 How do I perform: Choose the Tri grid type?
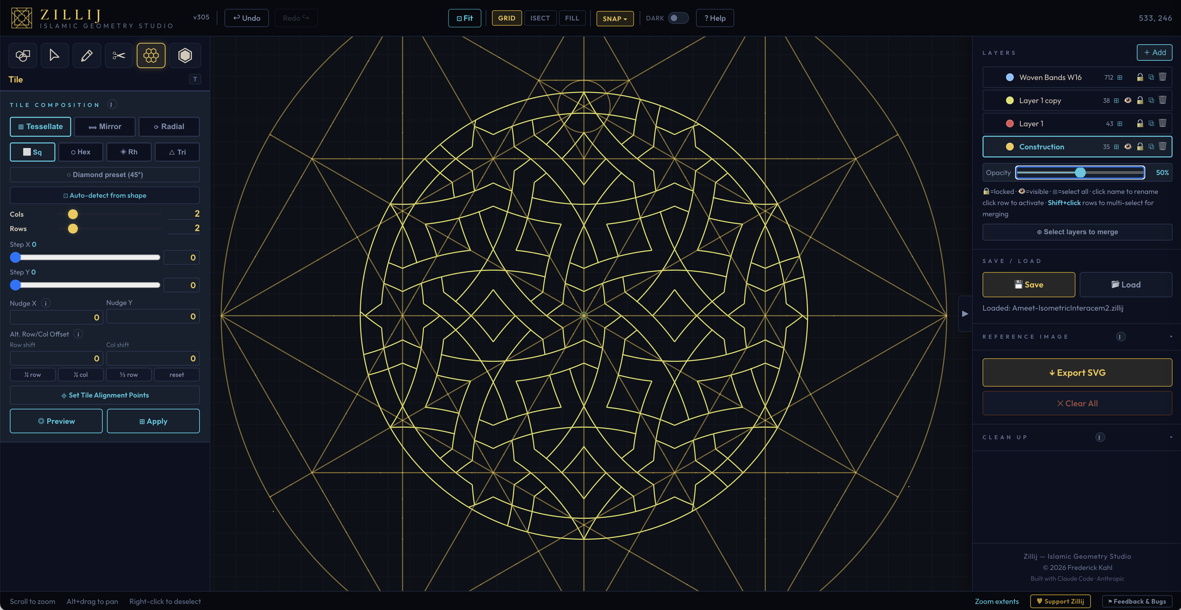[177, 152]
